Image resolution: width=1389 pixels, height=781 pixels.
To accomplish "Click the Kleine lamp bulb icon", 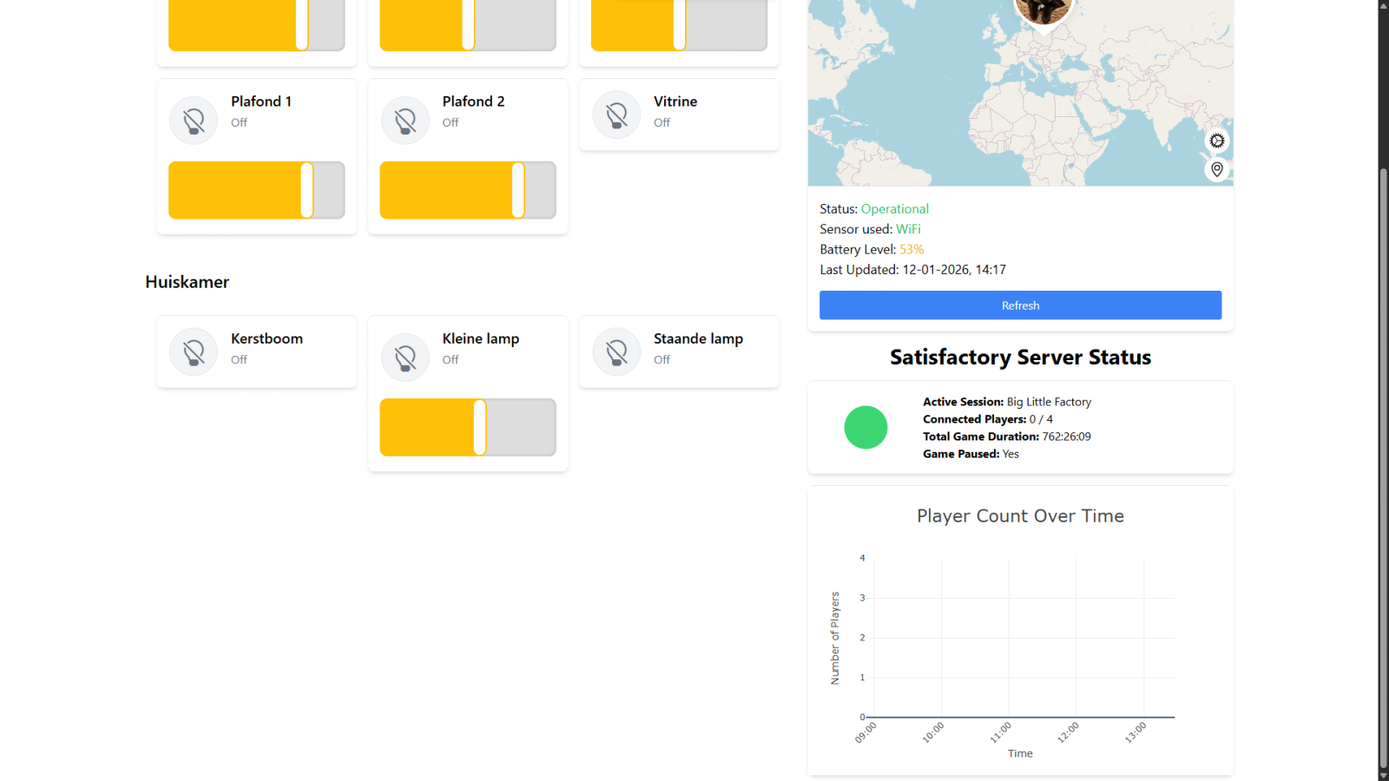I will click(405, 357).
